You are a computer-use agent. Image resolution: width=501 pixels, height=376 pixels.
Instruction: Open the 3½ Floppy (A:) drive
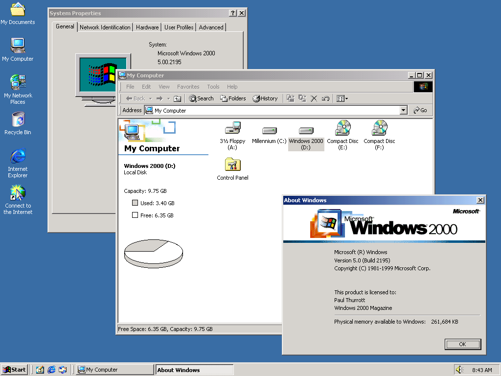coord(232,129)
